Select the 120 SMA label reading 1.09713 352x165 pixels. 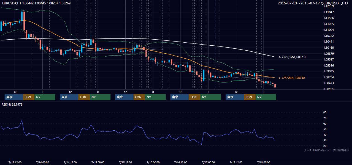292,57
